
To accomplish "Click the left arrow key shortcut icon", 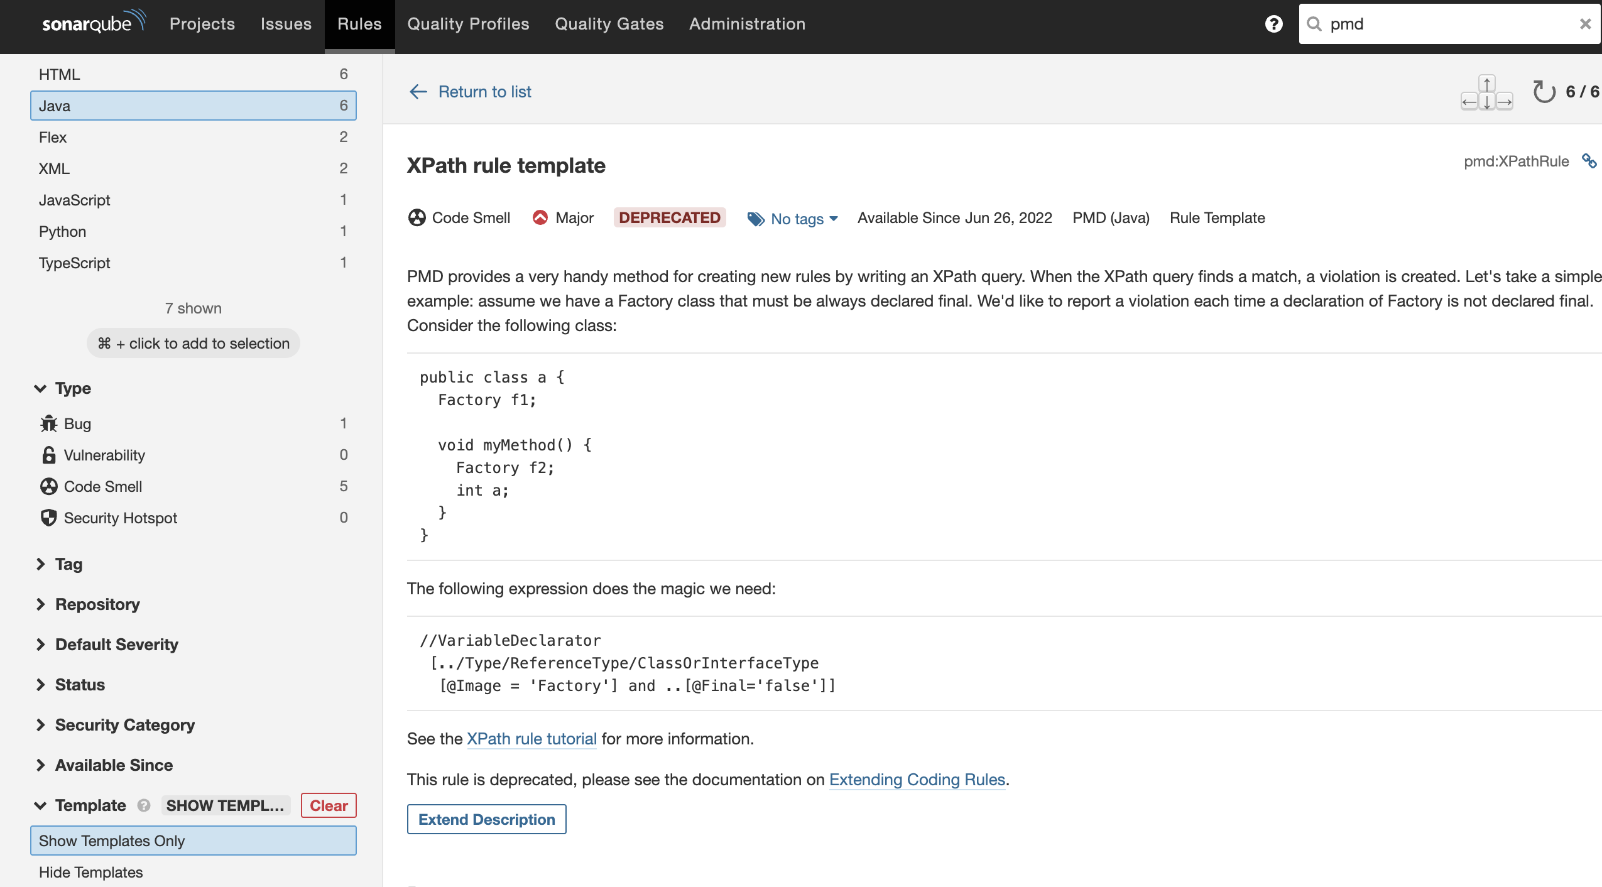I will [1469, 101].
